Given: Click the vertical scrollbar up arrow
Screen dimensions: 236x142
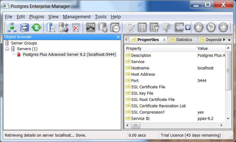Looking at the screenshot, I should coord(228,48).
